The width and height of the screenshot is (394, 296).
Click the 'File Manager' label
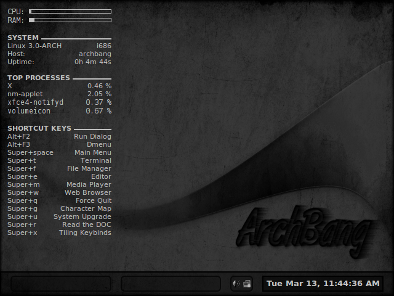pyautogui.click(x=89, y=168)
